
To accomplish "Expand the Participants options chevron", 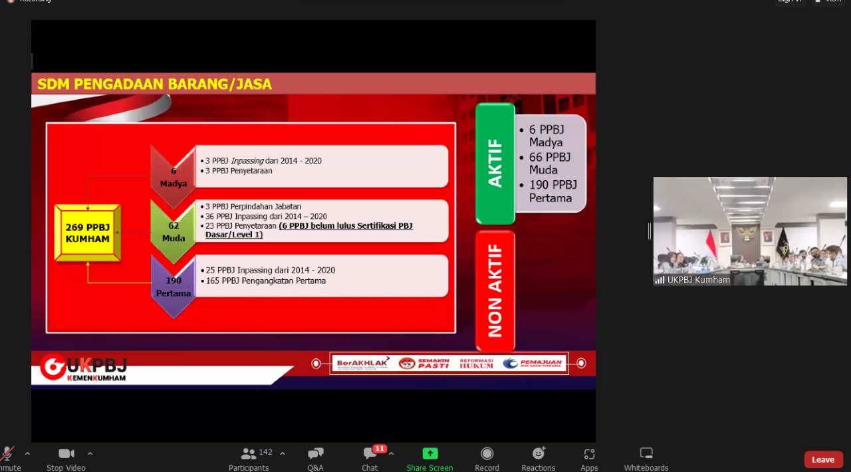I will click(283, 453).
